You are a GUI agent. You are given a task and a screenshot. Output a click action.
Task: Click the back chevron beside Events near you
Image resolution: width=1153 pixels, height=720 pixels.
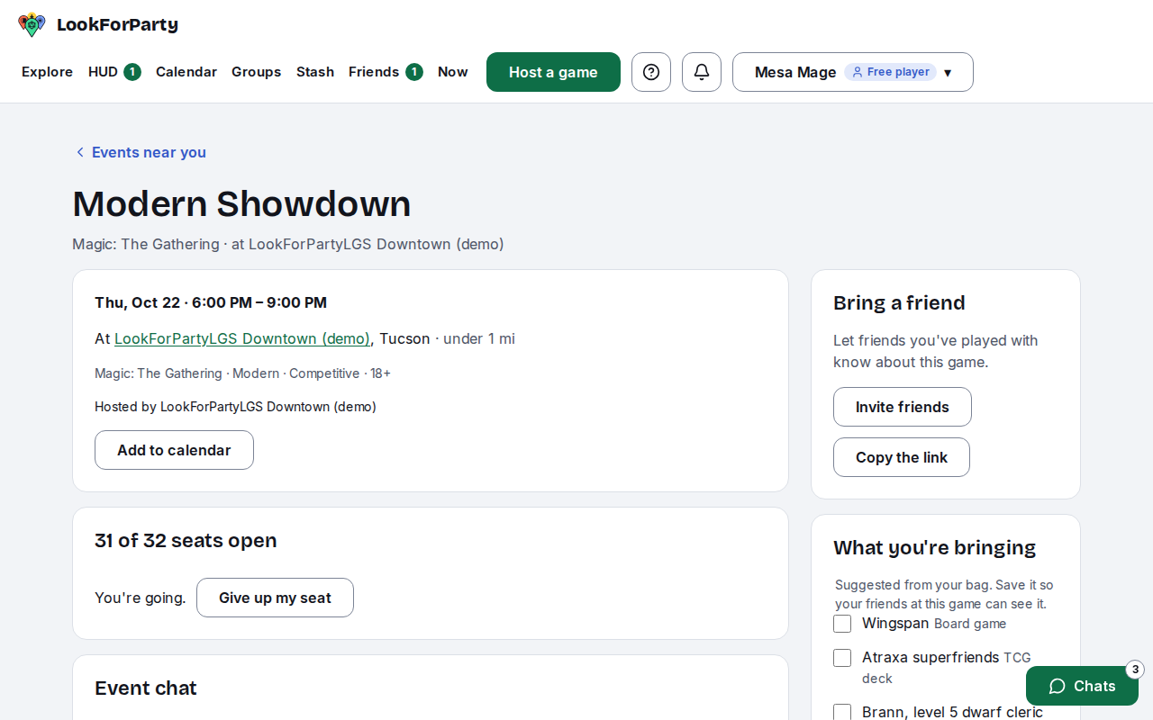(79, 152)
